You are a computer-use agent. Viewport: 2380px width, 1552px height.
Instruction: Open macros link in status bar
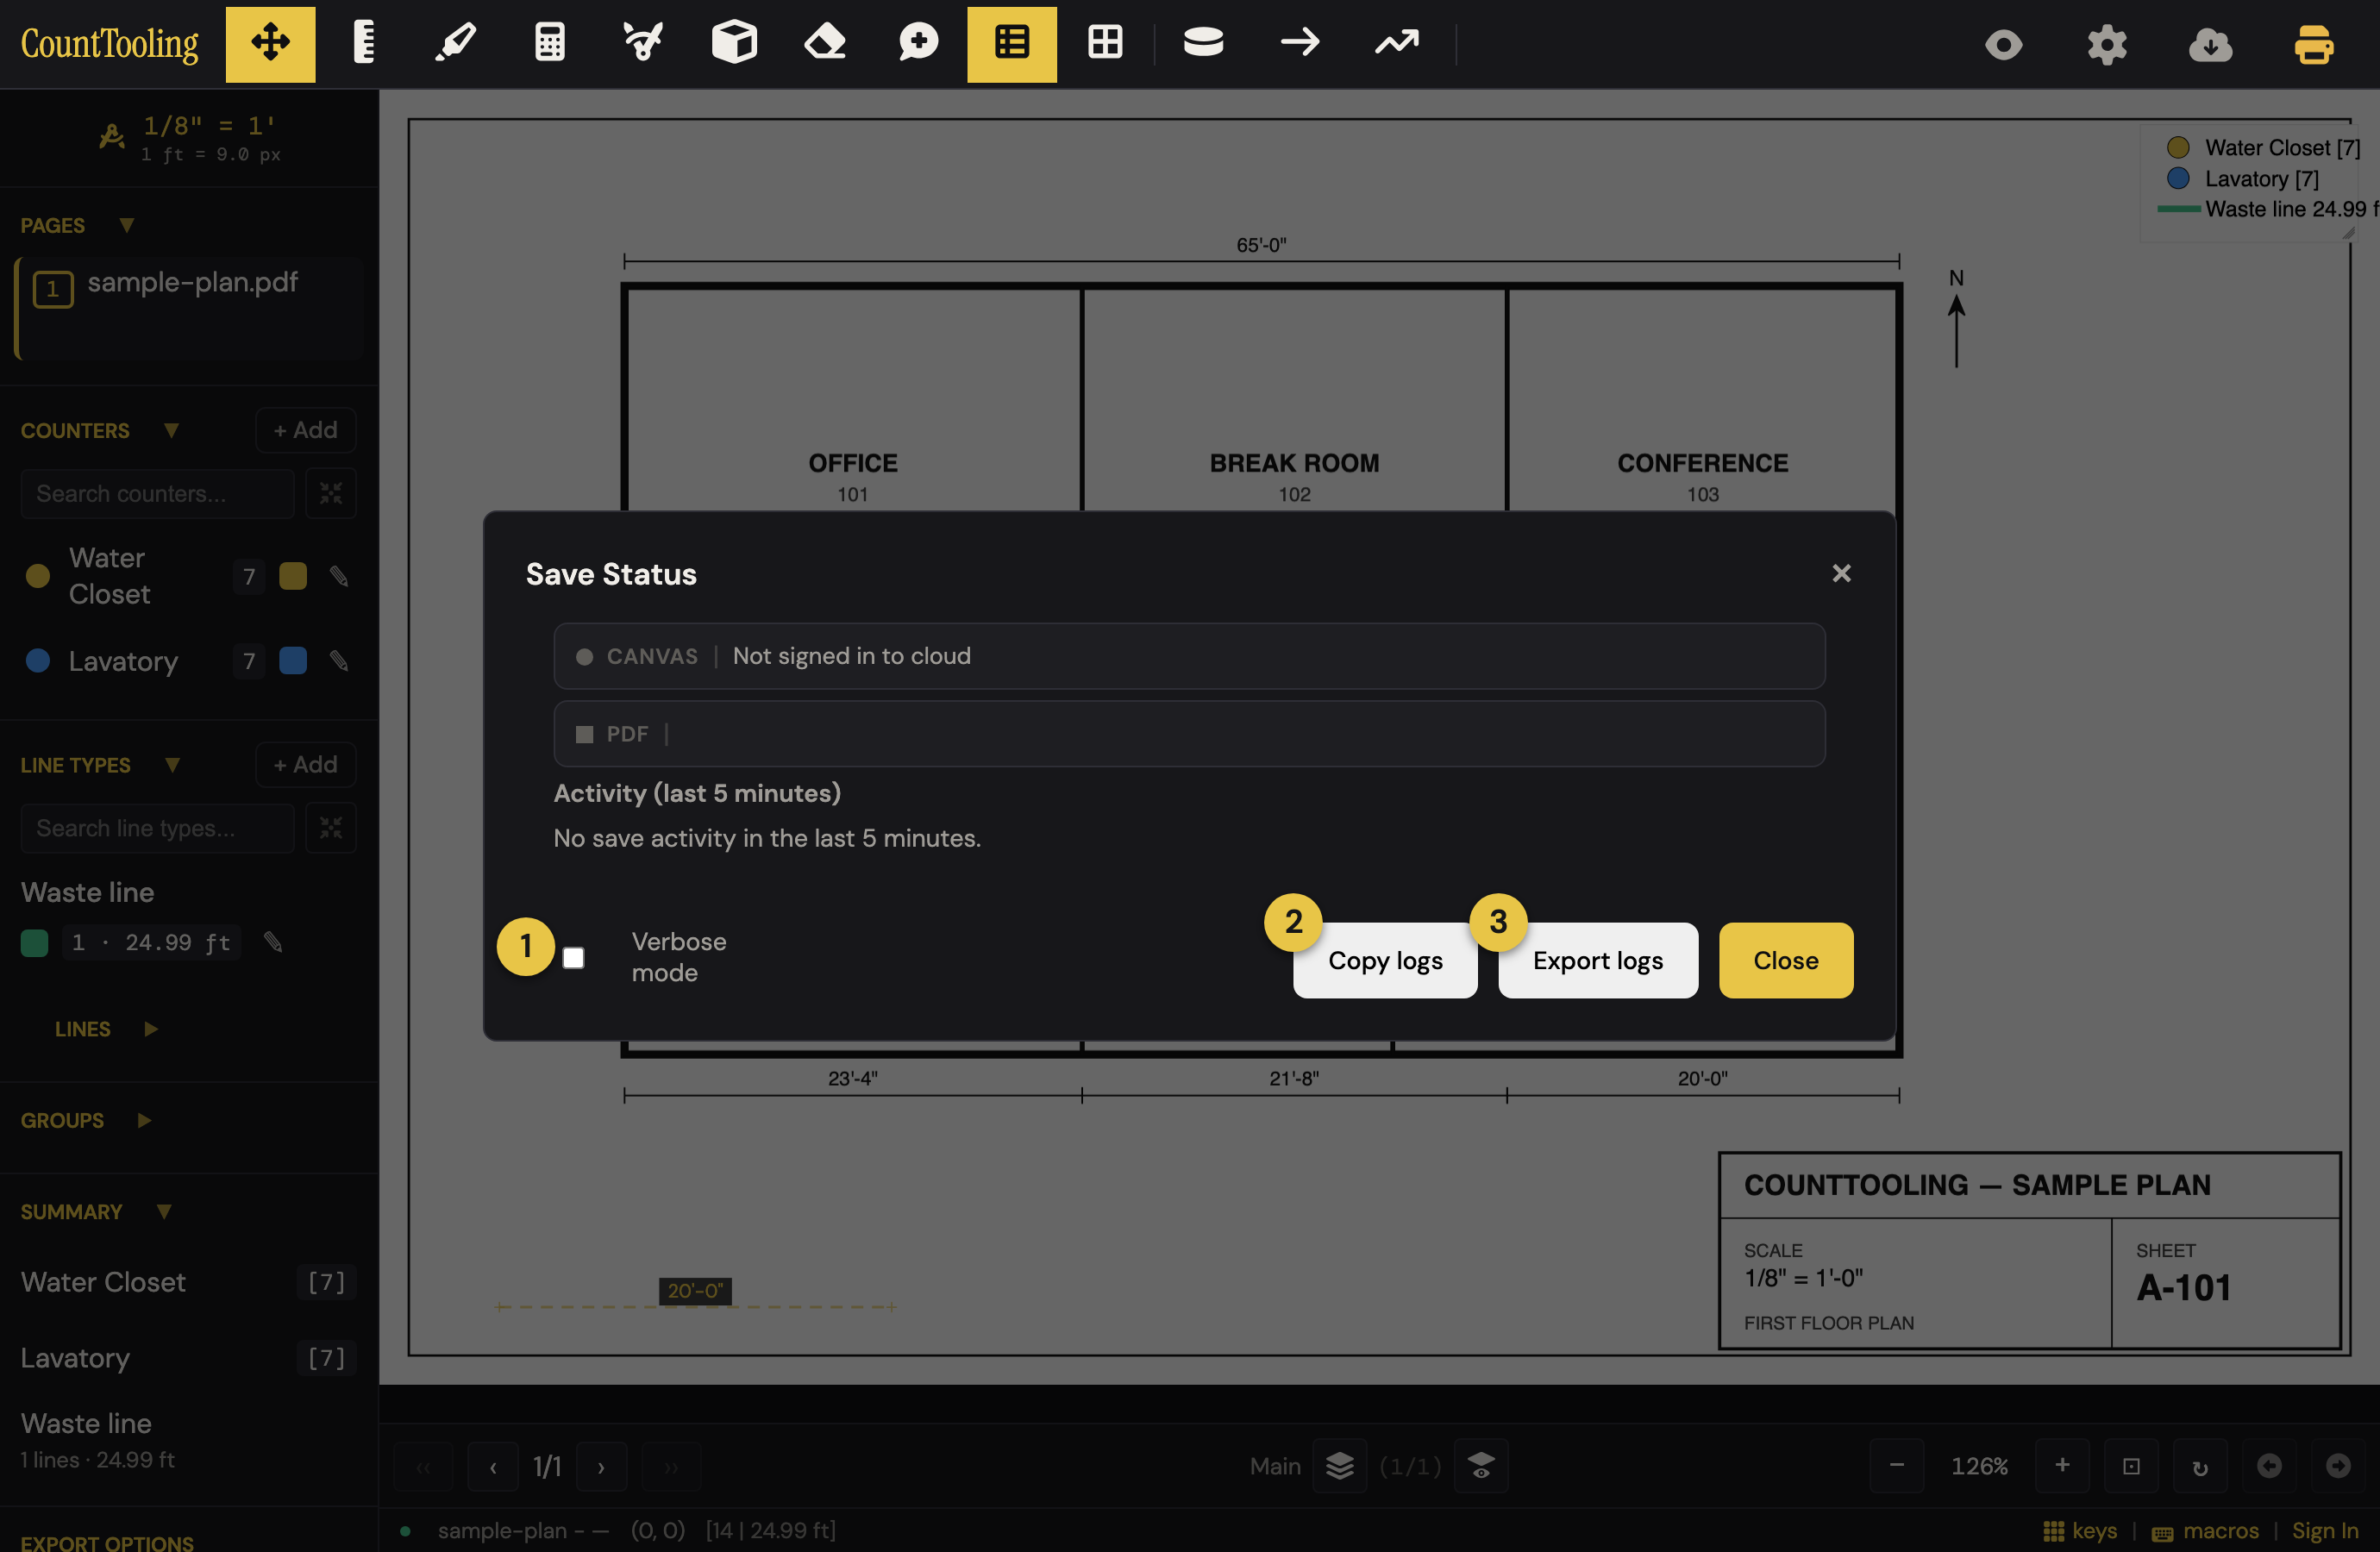point(2205,1531)
